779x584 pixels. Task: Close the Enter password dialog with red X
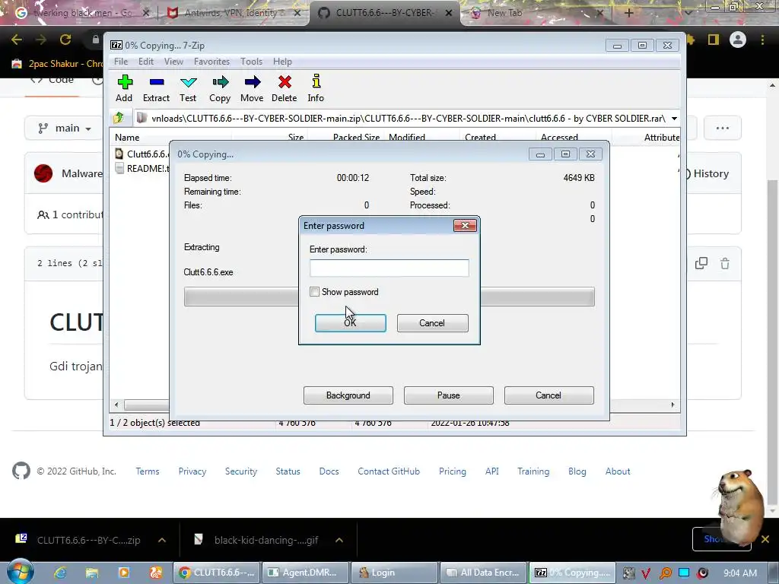coord(465,225)
